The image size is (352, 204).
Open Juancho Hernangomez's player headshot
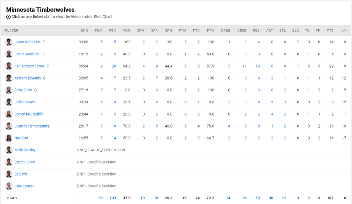point(9,126)
